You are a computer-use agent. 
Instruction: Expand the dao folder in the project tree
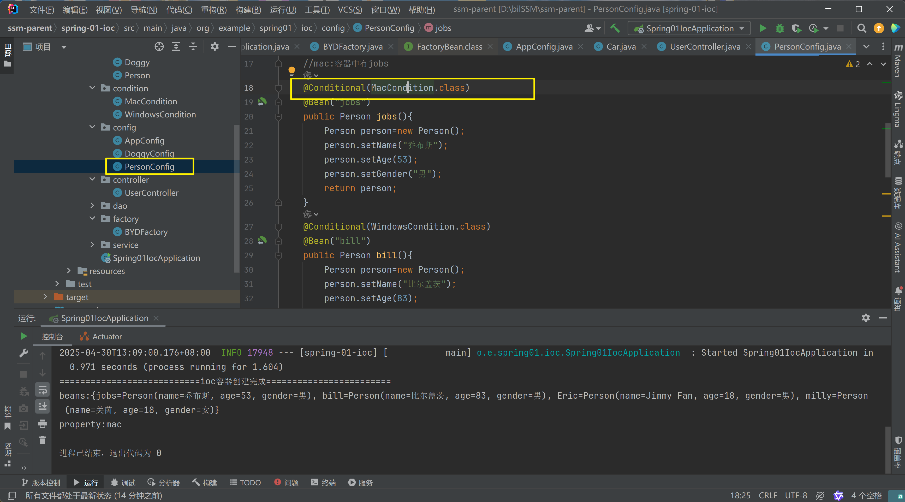click(92, 206)
